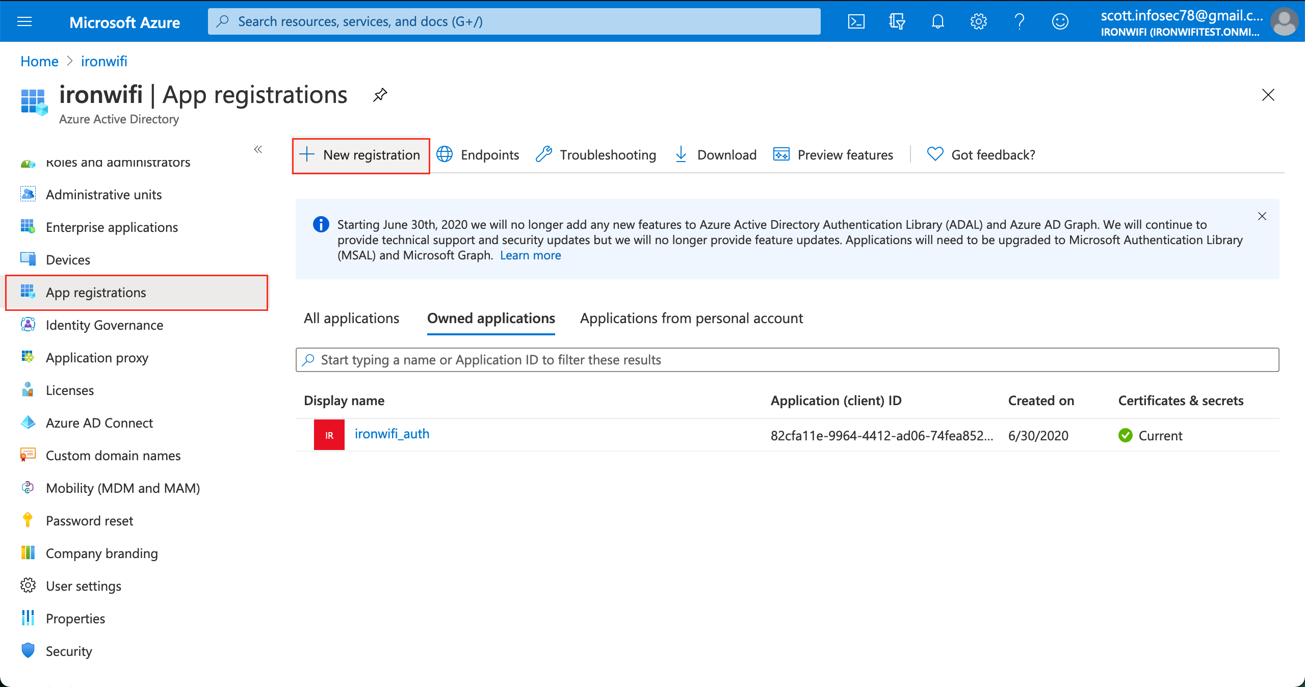The height and width of the screenshot is (687, 1305).
Task: Open the feedback smiley icon
Action: click(x=1060, y=21)
